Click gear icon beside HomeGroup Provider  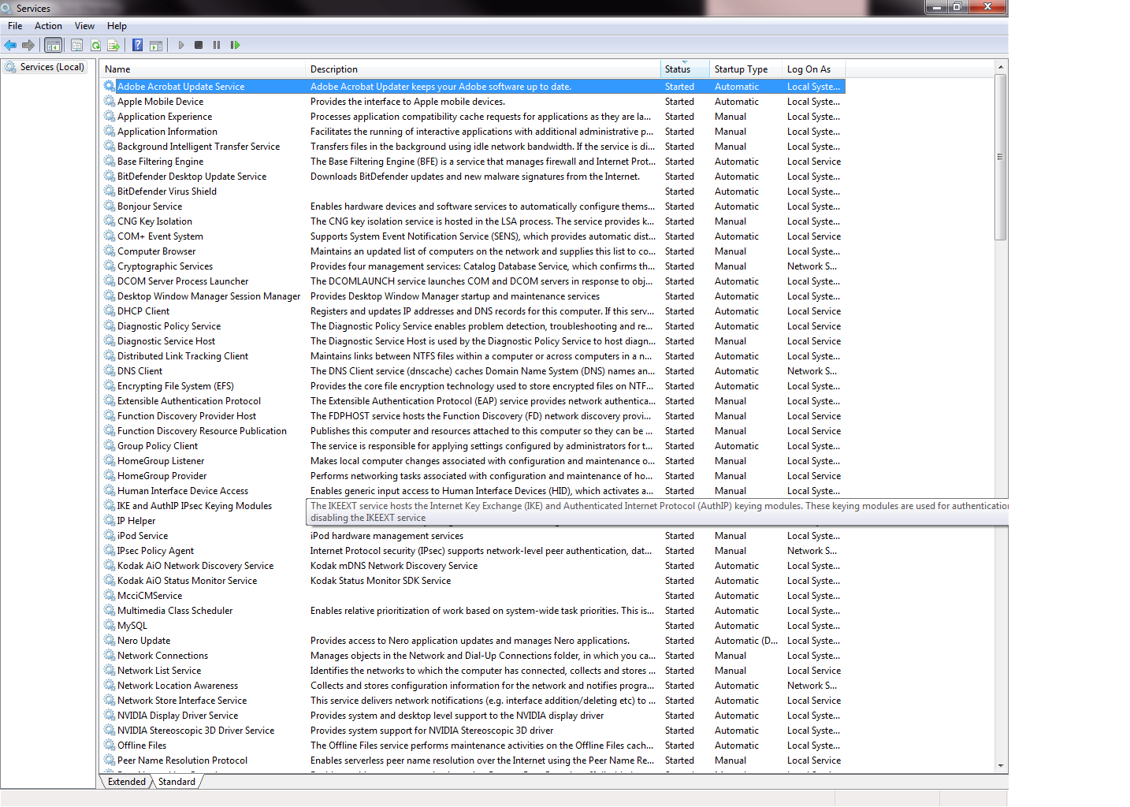110,476
